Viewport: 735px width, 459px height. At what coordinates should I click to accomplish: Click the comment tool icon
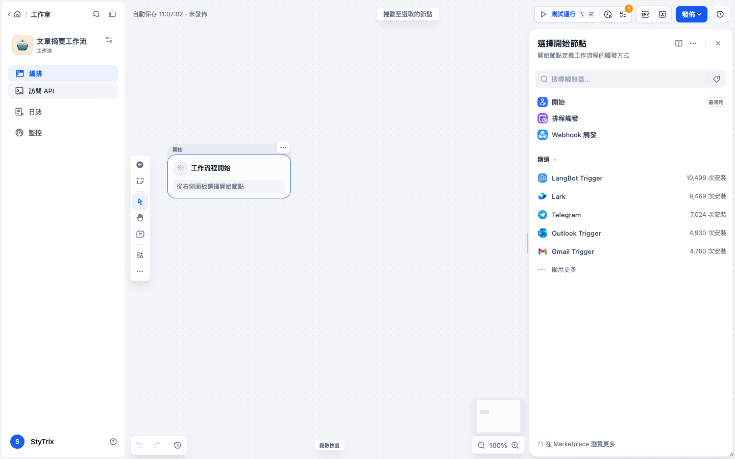tap(140, 234)
